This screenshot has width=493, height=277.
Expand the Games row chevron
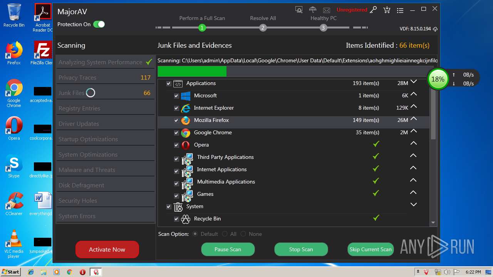click(414, 192)
